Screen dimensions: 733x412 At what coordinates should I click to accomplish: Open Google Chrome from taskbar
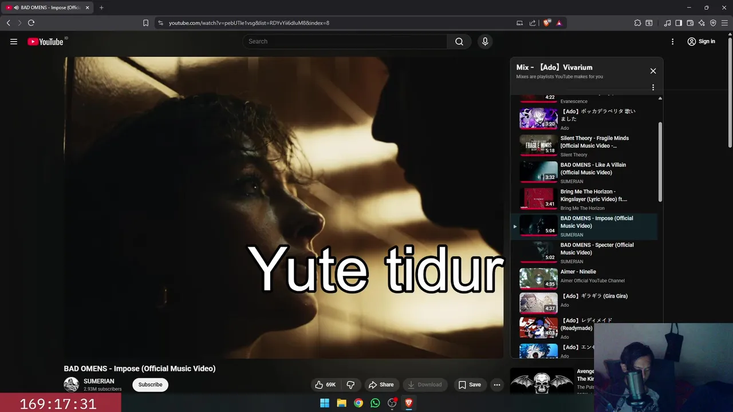point(358,403)
